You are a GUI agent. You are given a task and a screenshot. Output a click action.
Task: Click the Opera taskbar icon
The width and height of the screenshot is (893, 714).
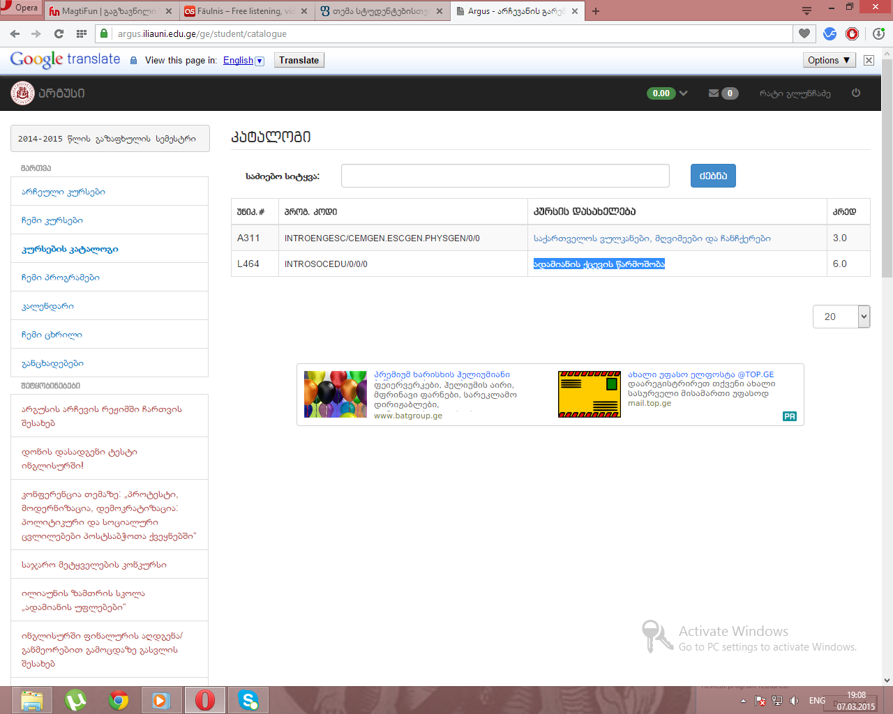205,700
